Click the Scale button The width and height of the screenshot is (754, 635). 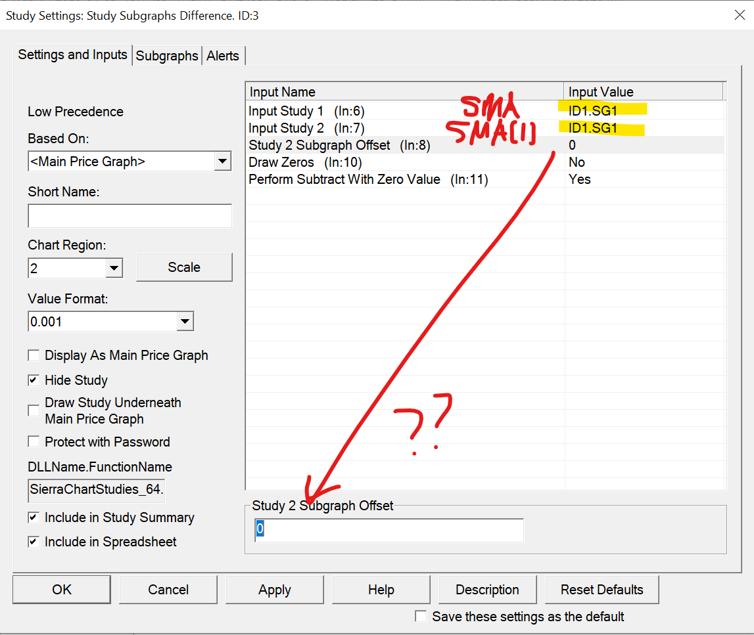(184, 267)
